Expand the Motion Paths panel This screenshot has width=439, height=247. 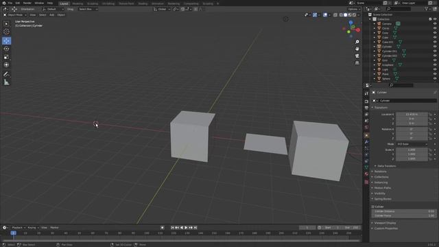pos(382,188)
